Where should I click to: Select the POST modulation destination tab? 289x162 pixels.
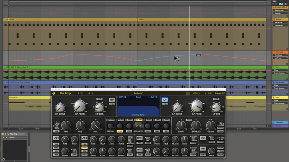tap(167, 120)
